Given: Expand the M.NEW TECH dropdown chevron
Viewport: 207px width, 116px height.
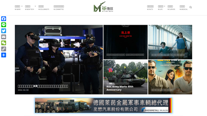Looking at the screenshot, I should (x=35, y=6).
